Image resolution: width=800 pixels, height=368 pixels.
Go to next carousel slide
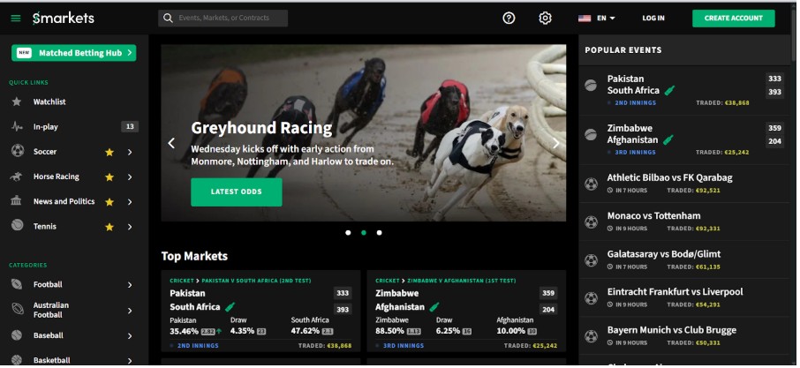[x=556, y=143]
